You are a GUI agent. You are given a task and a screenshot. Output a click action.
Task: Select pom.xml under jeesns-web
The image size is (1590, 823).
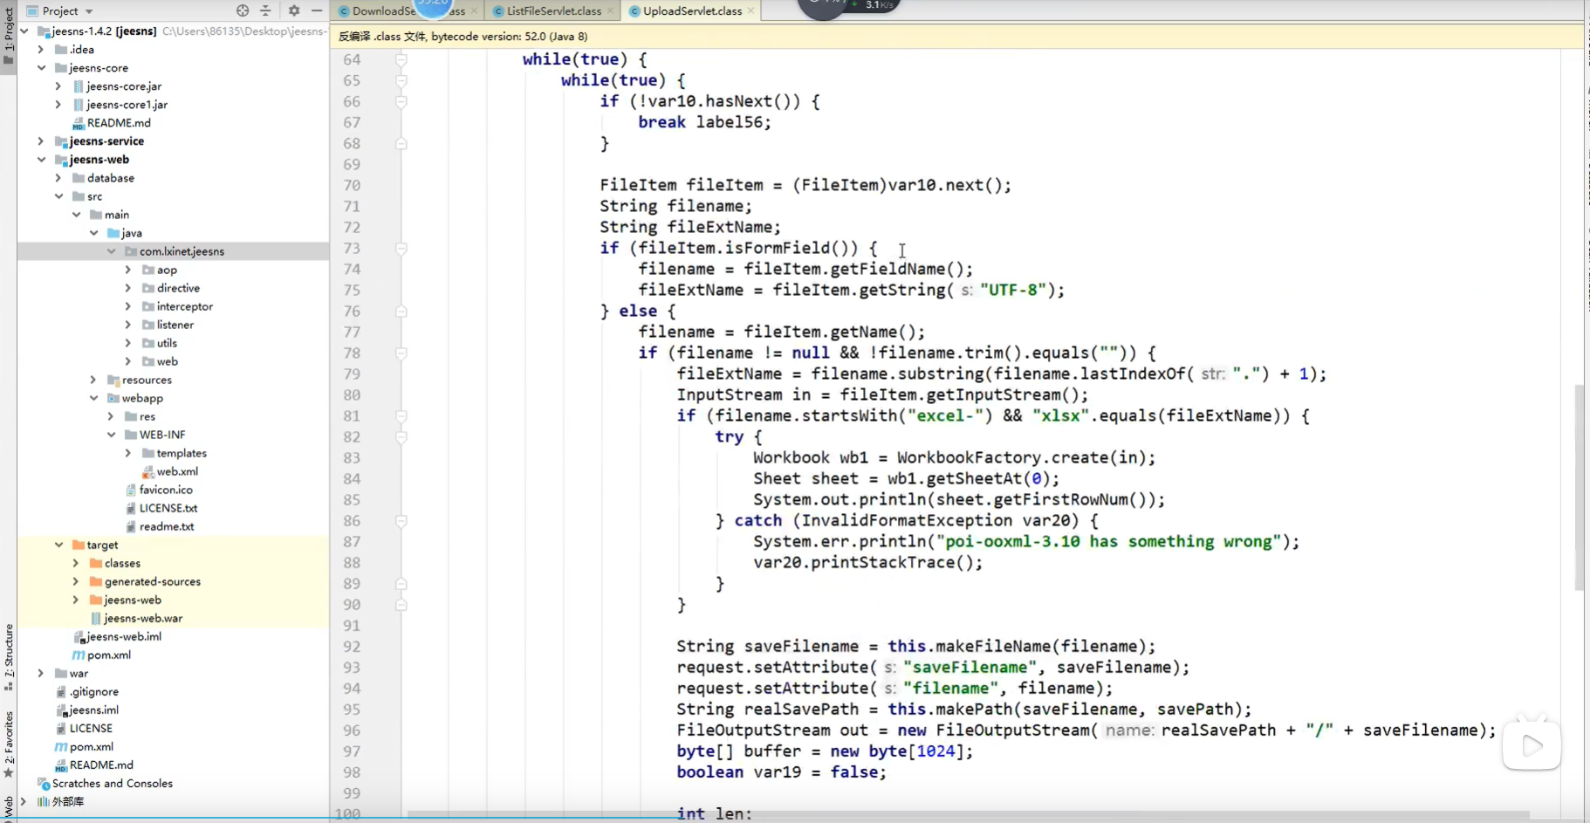108,655
